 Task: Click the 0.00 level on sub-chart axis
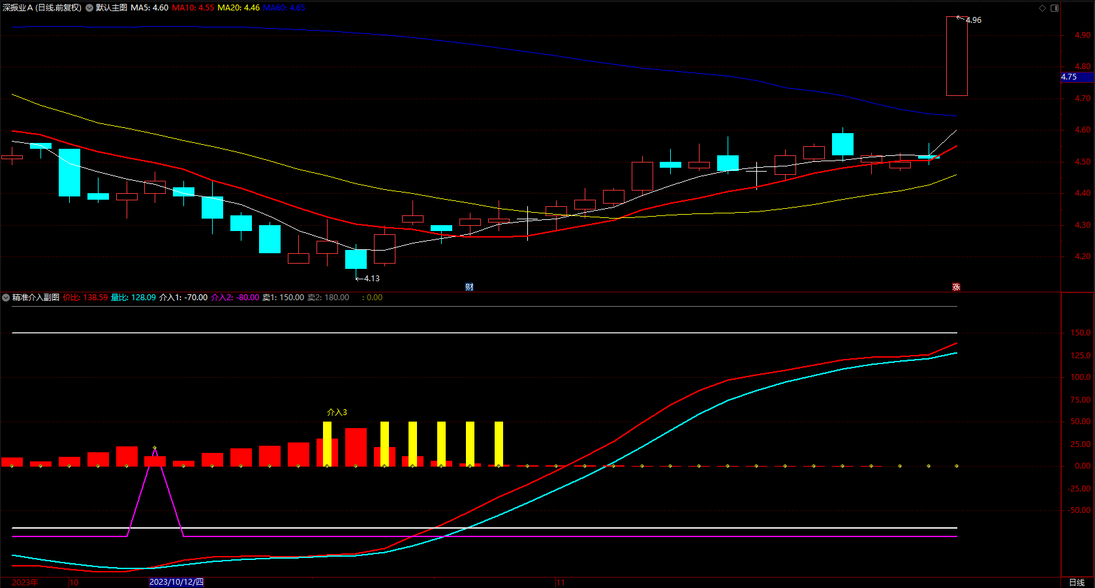pyautogui.click(x=1083, y=466)
